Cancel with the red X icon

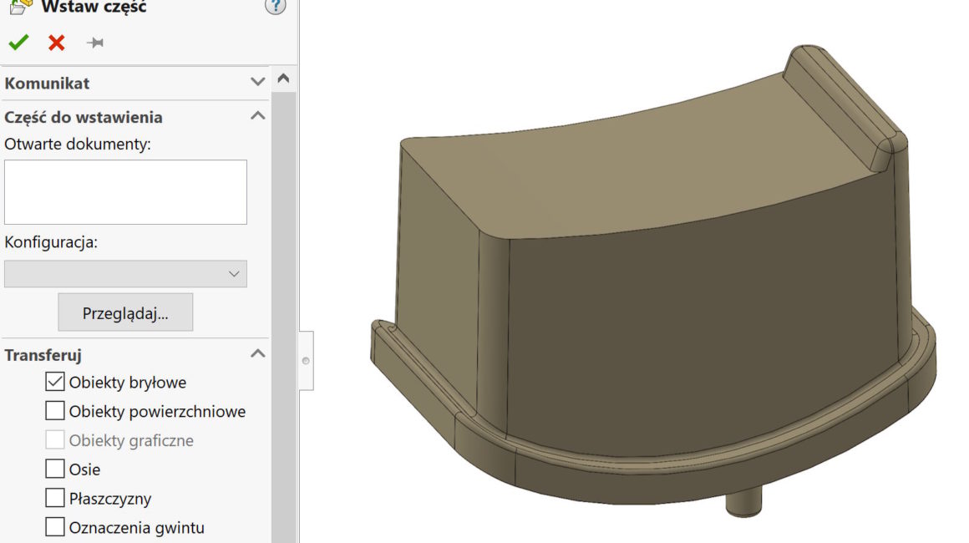pos(56,43)
